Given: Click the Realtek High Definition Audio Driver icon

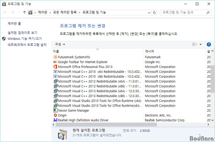Looking at the screenshot, I should click(x=55, y=120).
